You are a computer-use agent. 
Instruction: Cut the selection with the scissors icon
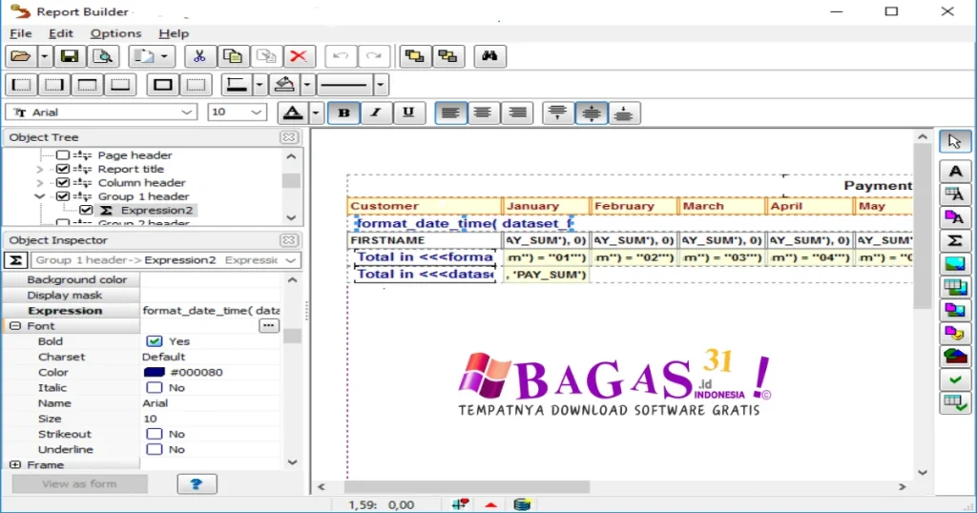pyautogui.click(x=199, y=56)
